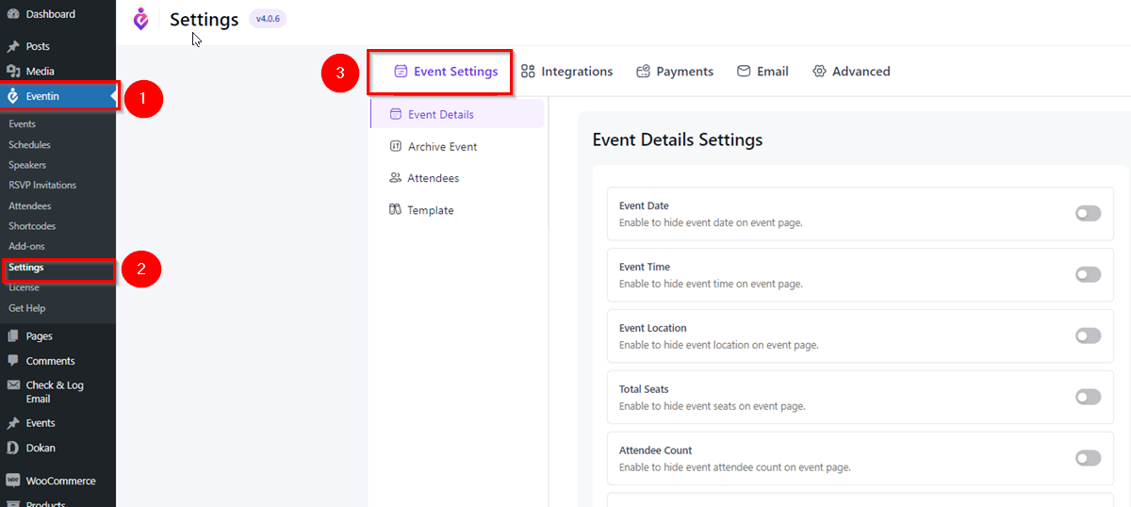Click the Attendees people icon
The image size is (1131, 507).
coord(396,178)
